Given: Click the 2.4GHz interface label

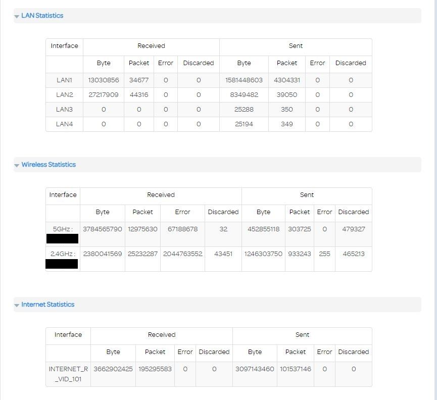Looking at the screenshot, I should pos(63,254).
